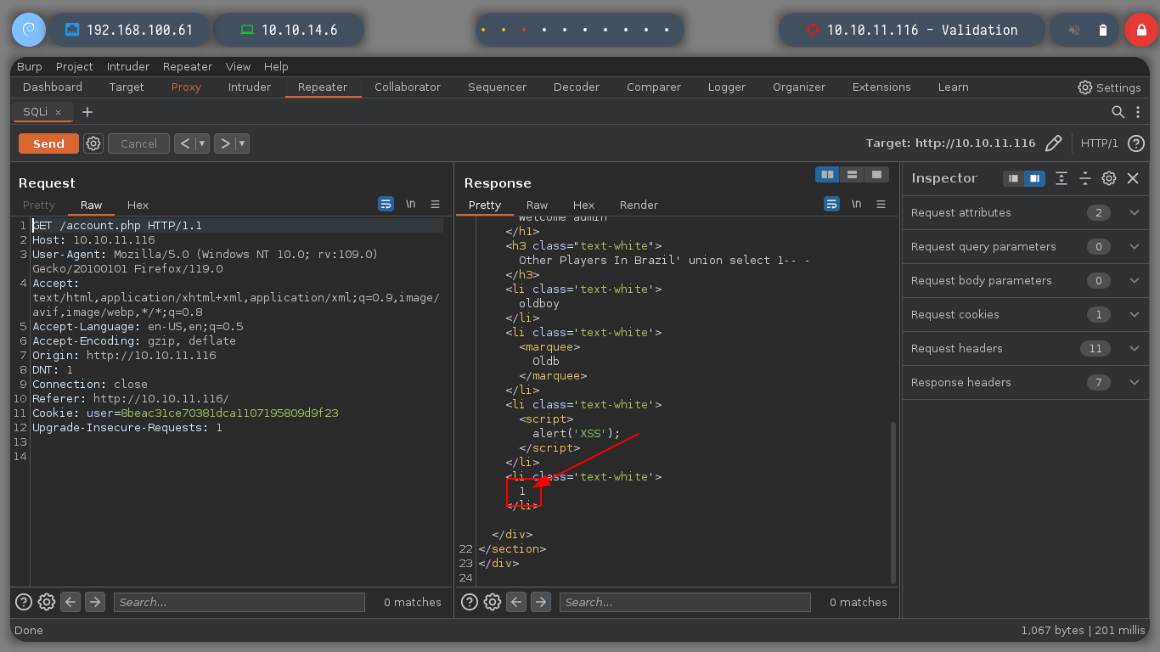Open the Request panel hamburger menu
Image resolution: width=1160 pixels, height=652 pixels.
(435, 205)
